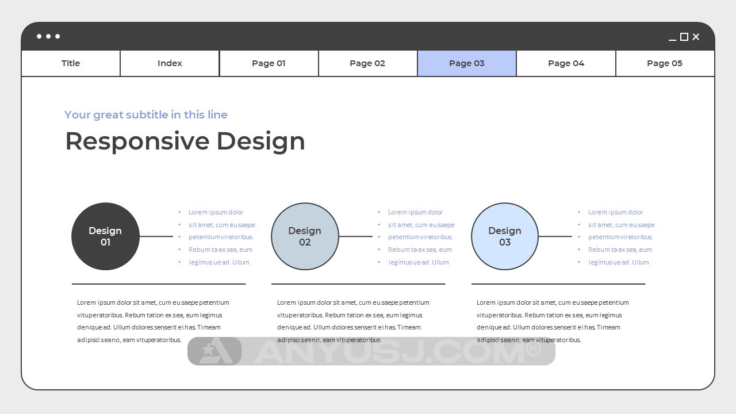Click 'sit amet, cum eu saepe' bullet beside Design 03
The image size is (736, 414).
[x=621, y=225]
